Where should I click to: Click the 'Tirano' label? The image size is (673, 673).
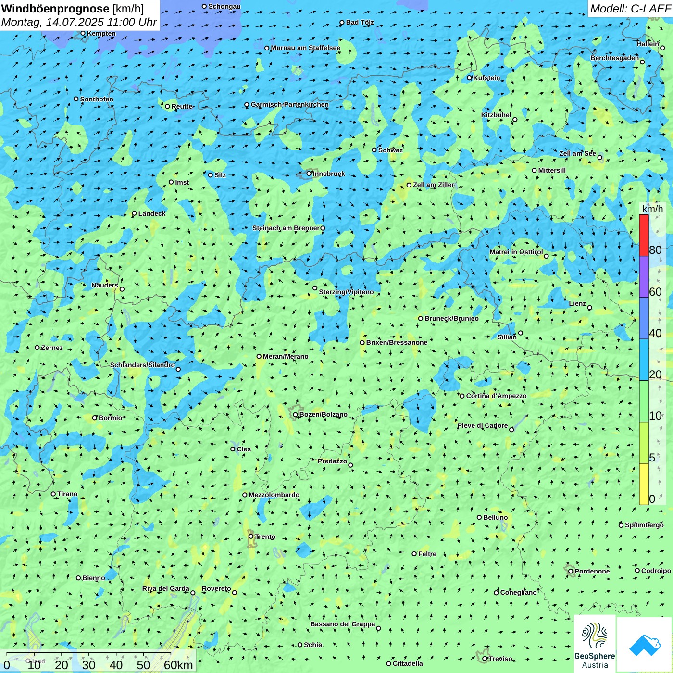coord(67,494)
